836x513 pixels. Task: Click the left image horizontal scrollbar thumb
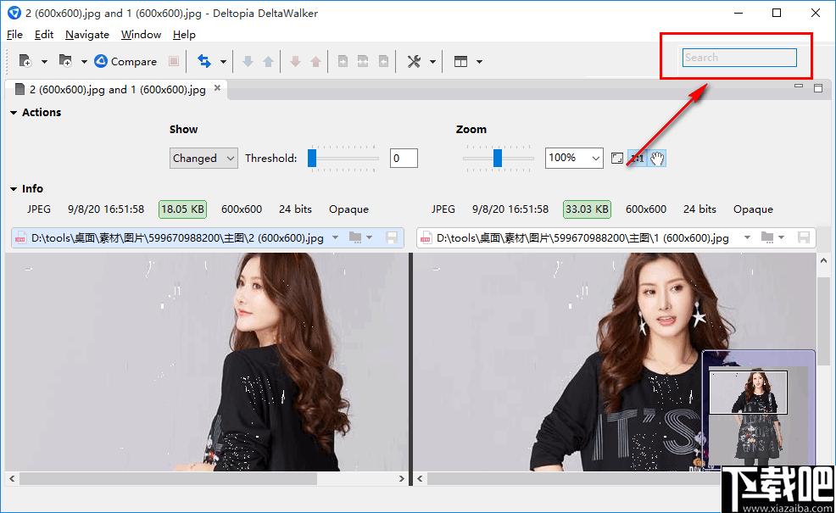[168, 479]
